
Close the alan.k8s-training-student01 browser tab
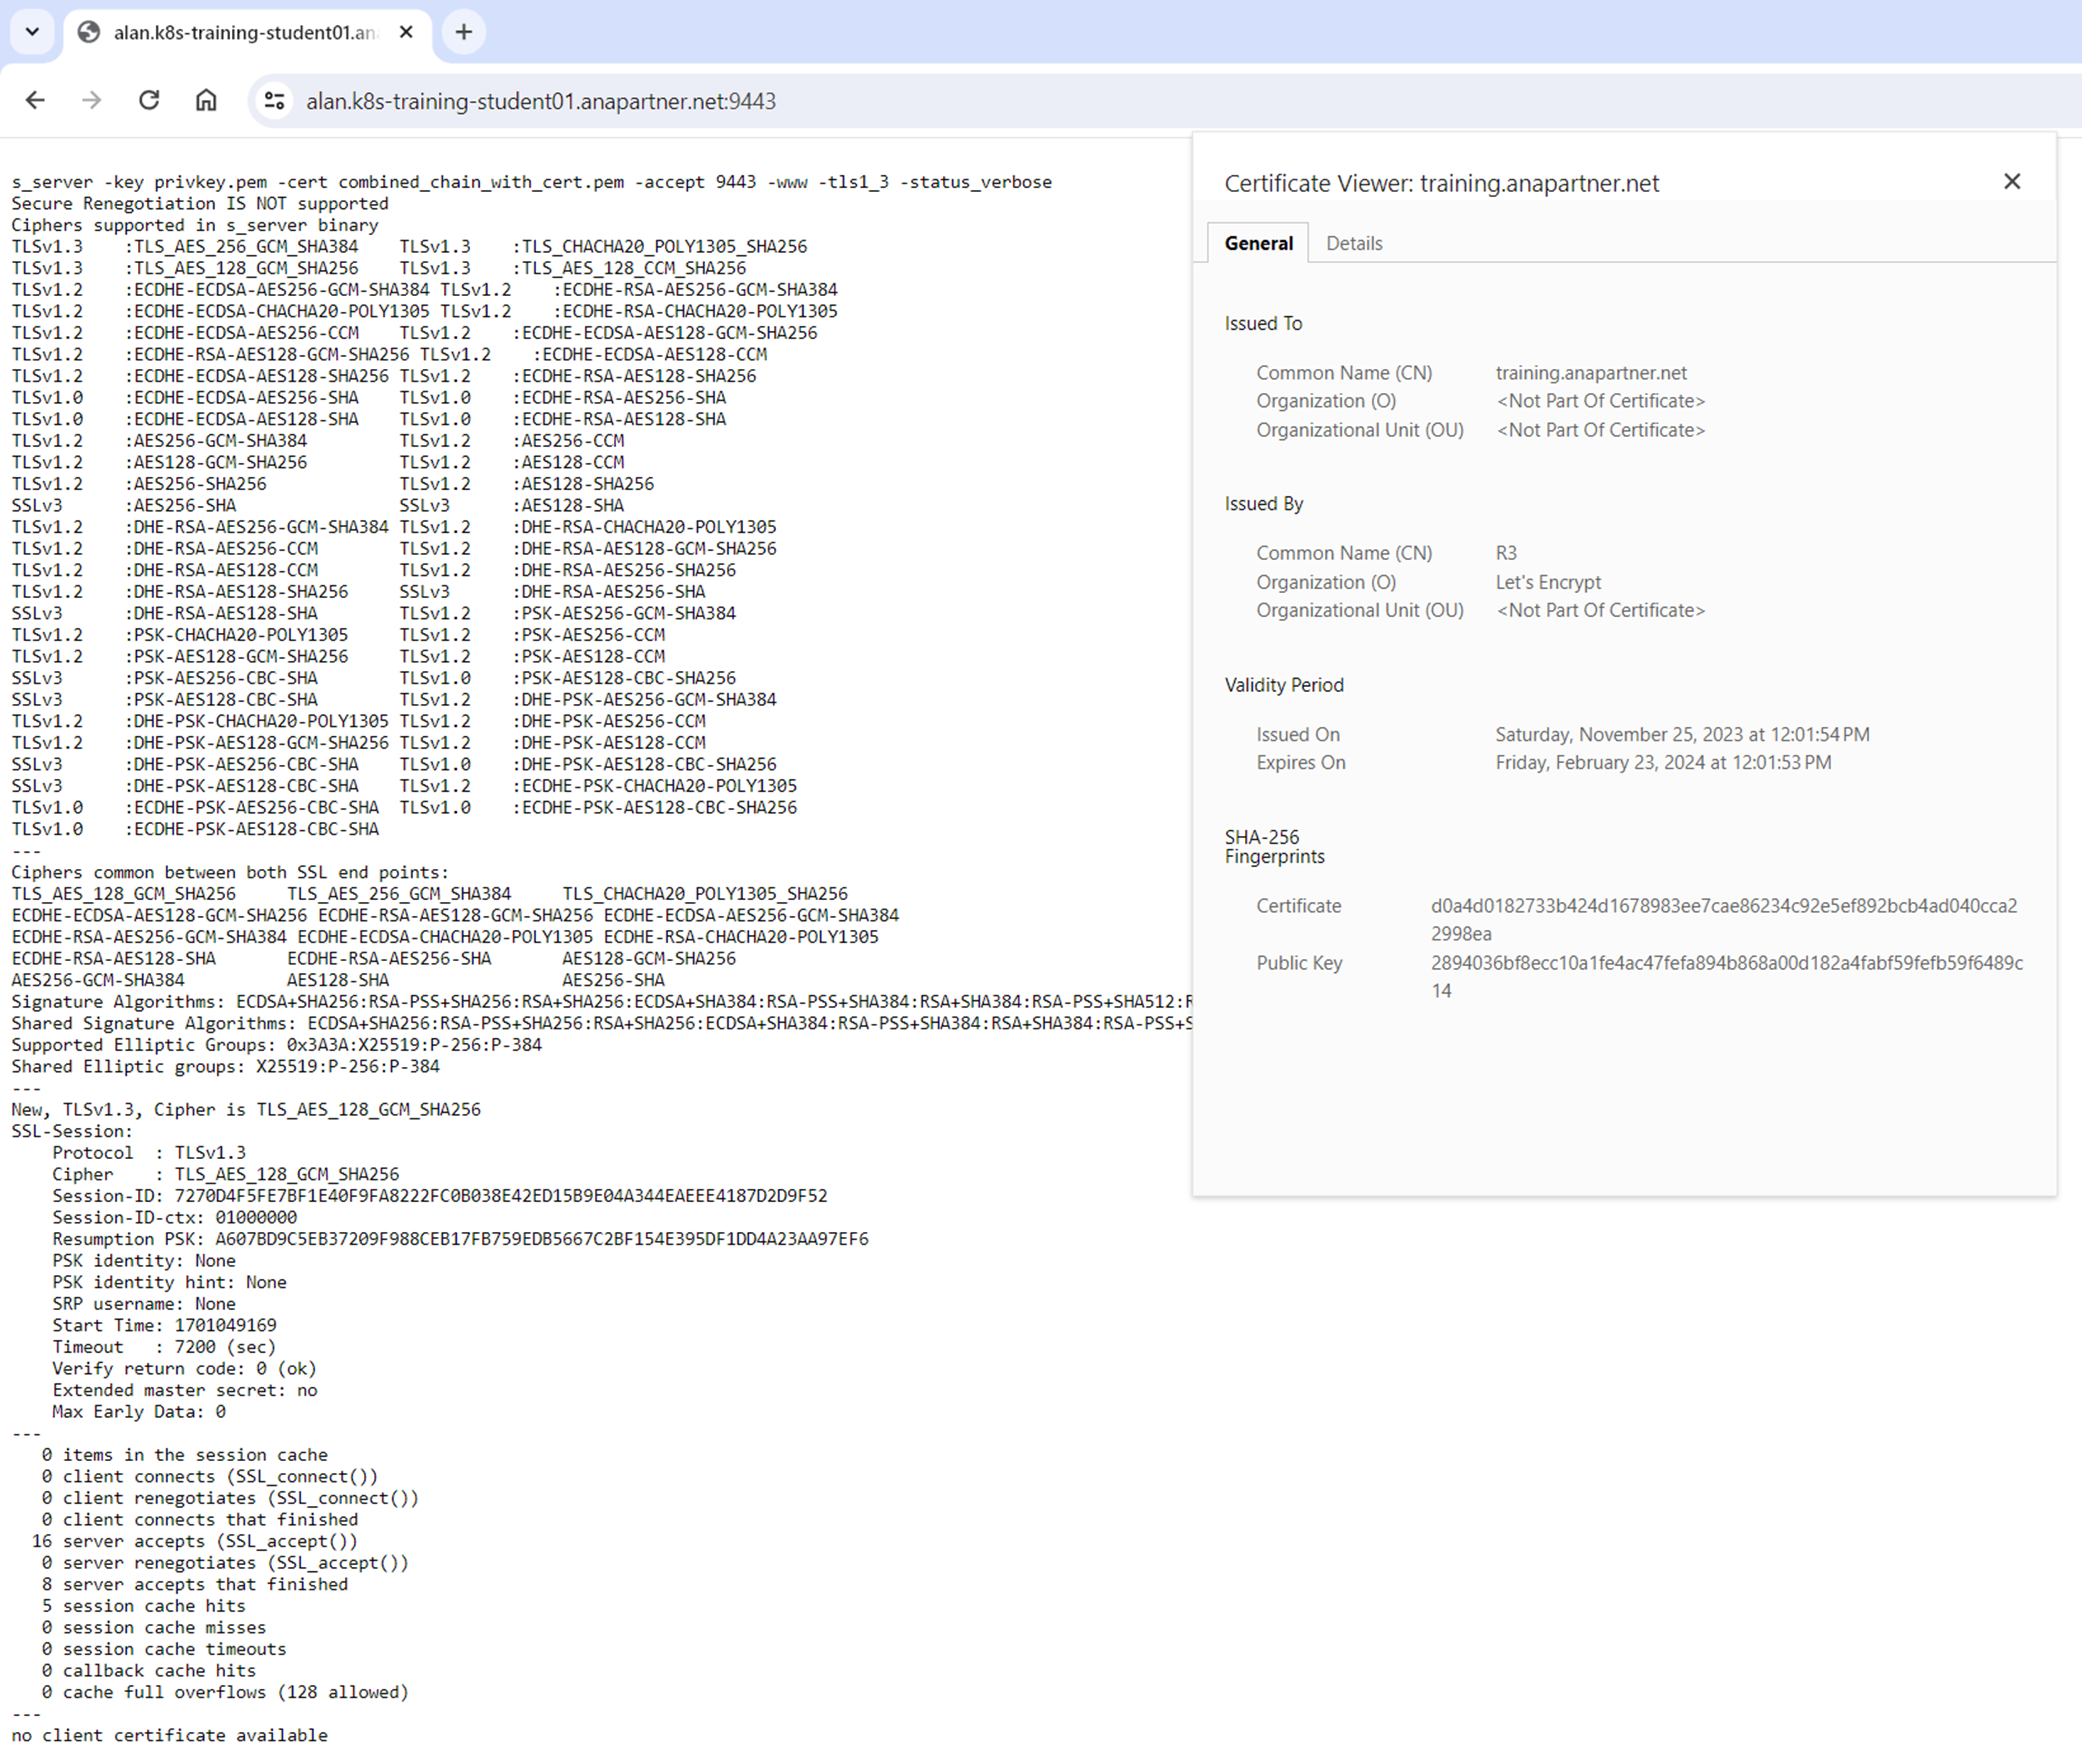coord(406,32)
